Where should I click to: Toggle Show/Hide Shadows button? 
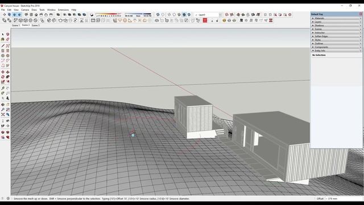pyautogui.click(x=92, y=15)
